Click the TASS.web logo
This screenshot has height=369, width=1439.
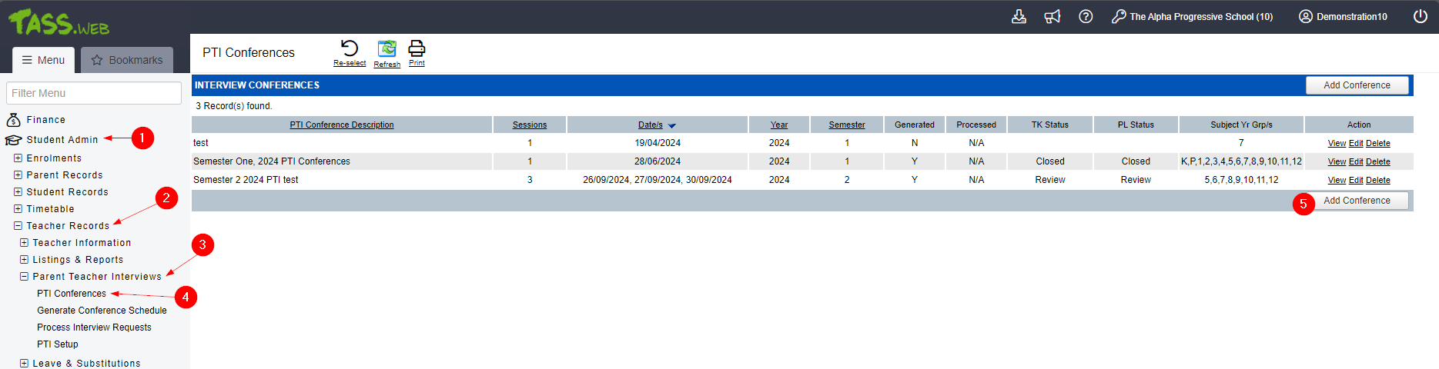coord(59,22)
